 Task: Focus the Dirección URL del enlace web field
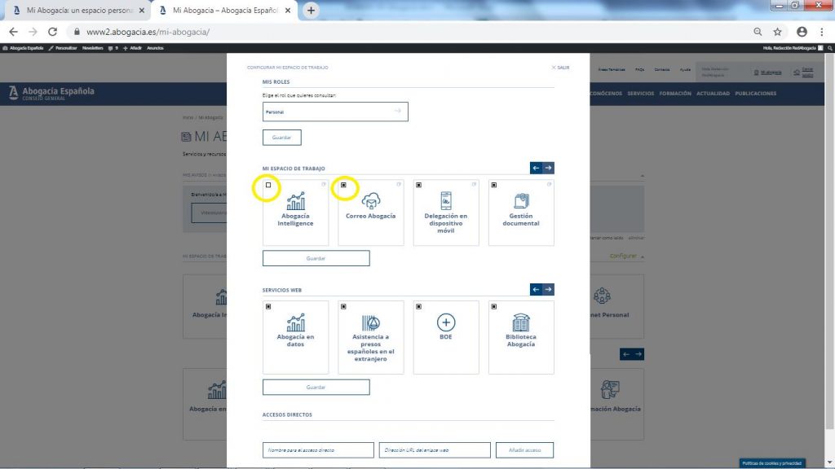(435, 449)
